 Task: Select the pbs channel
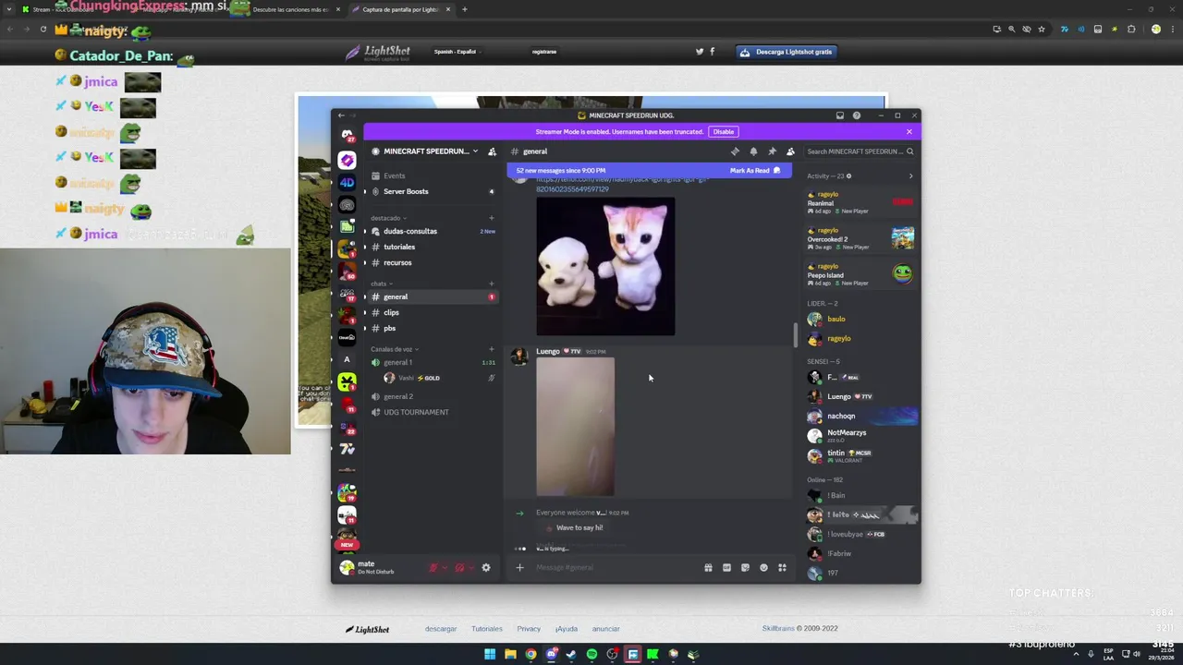click(x=433, y=328)
